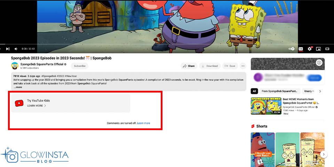Image resolution: width=334 pixels, height=167 pixels.
Task: Open SpongeBob SquarePants Official channel avatar
Action: point(15,66)
